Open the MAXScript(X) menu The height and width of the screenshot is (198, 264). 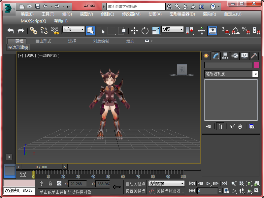coord(33,21)
